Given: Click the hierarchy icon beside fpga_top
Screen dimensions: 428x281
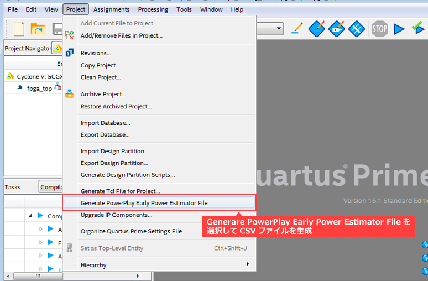Looking at the screenshot, I should [x=58, y=86].
